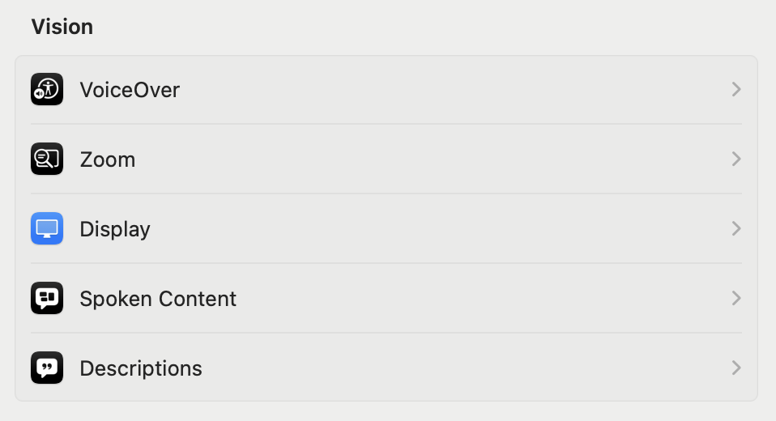Screen dimensions: 776x421
Task: Open Display options using its chevron
Action: (735, 228)
